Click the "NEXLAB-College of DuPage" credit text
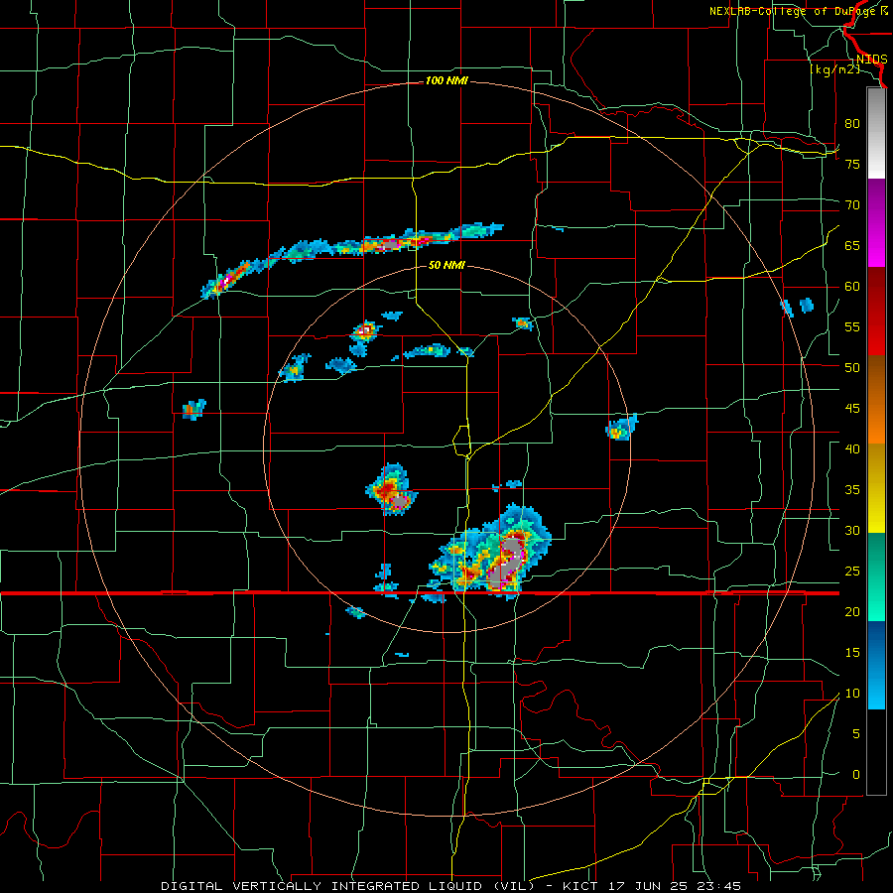The height and width of the screenshot is (893, 893). [x=792, y=11]
